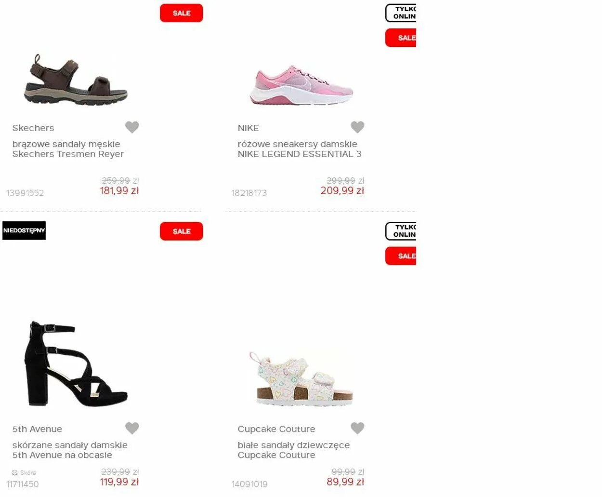Favorite the Skechers Tresmen Reyer sandals
This screenshot has height=497, width=602.
(x=132, y=127)
